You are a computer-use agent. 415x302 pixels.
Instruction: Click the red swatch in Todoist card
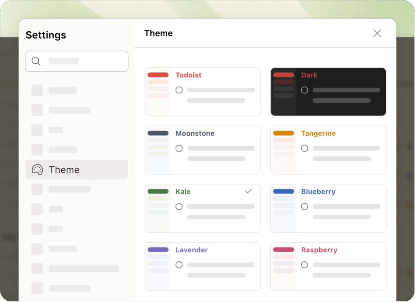[158, 75]
